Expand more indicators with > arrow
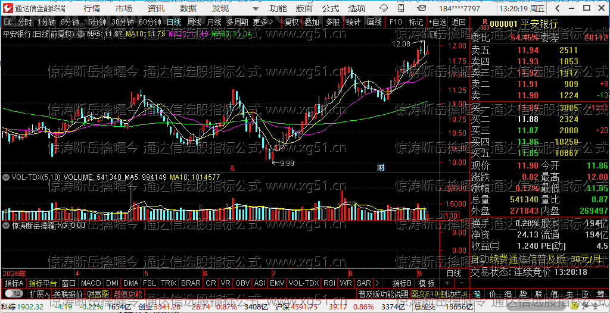Viewport: 610px width, 313px height. click(377, 283)
